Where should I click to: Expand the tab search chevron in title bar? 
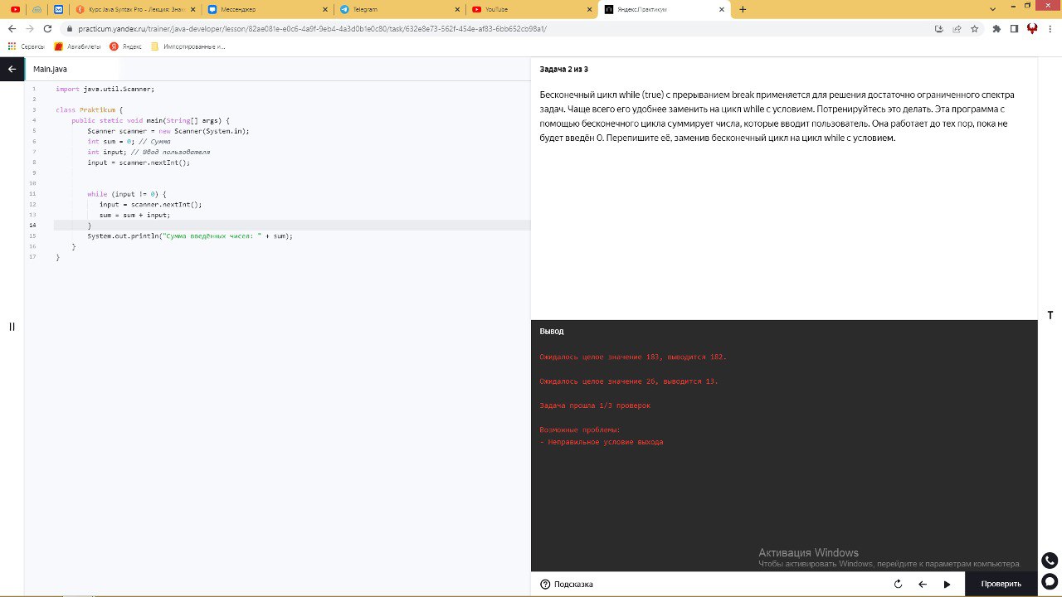coord(993,9)
